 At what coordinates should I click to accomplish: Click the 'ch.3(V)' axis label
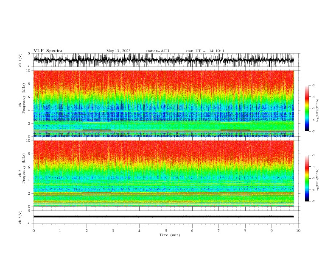coord(20,217)
